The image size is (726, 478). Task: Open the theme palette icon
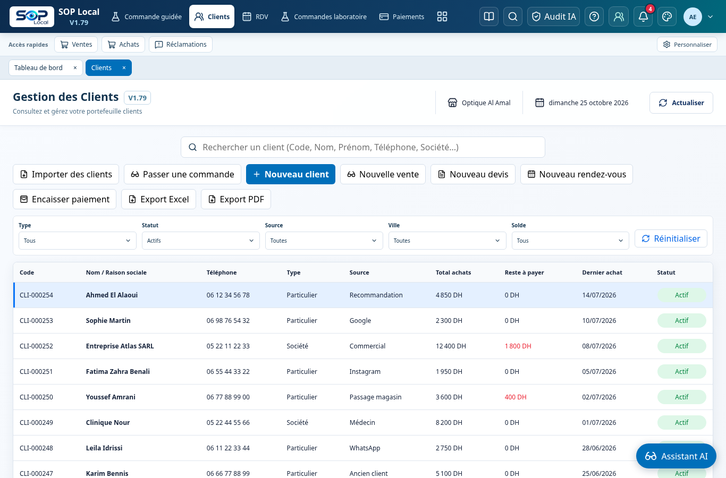pyautogui.click(x=667, y=16)
